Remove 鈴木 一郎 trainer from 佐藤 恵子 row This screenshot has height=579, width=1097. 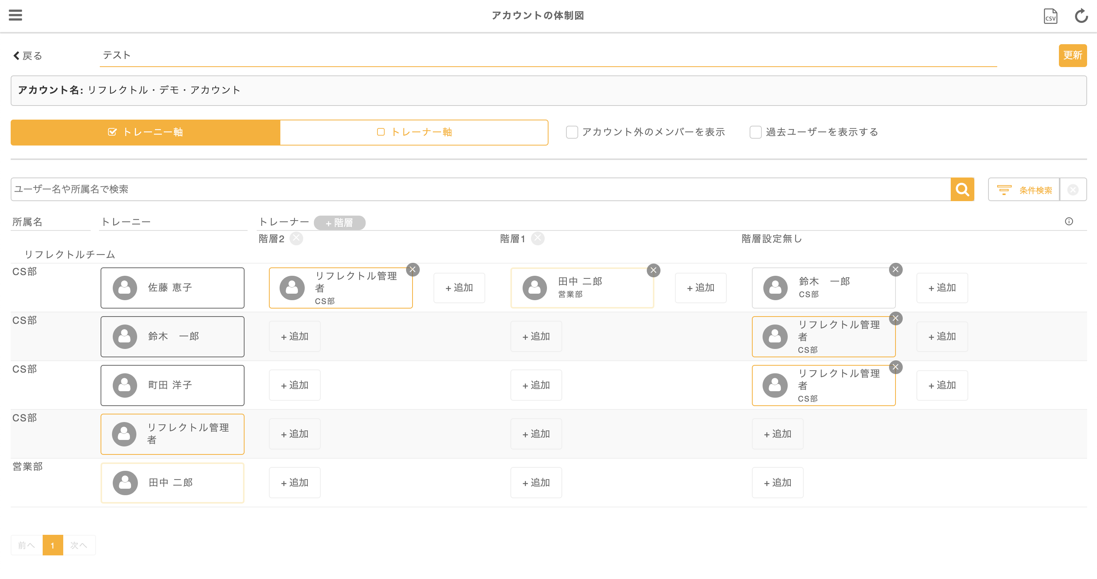[x=896, y=269]
